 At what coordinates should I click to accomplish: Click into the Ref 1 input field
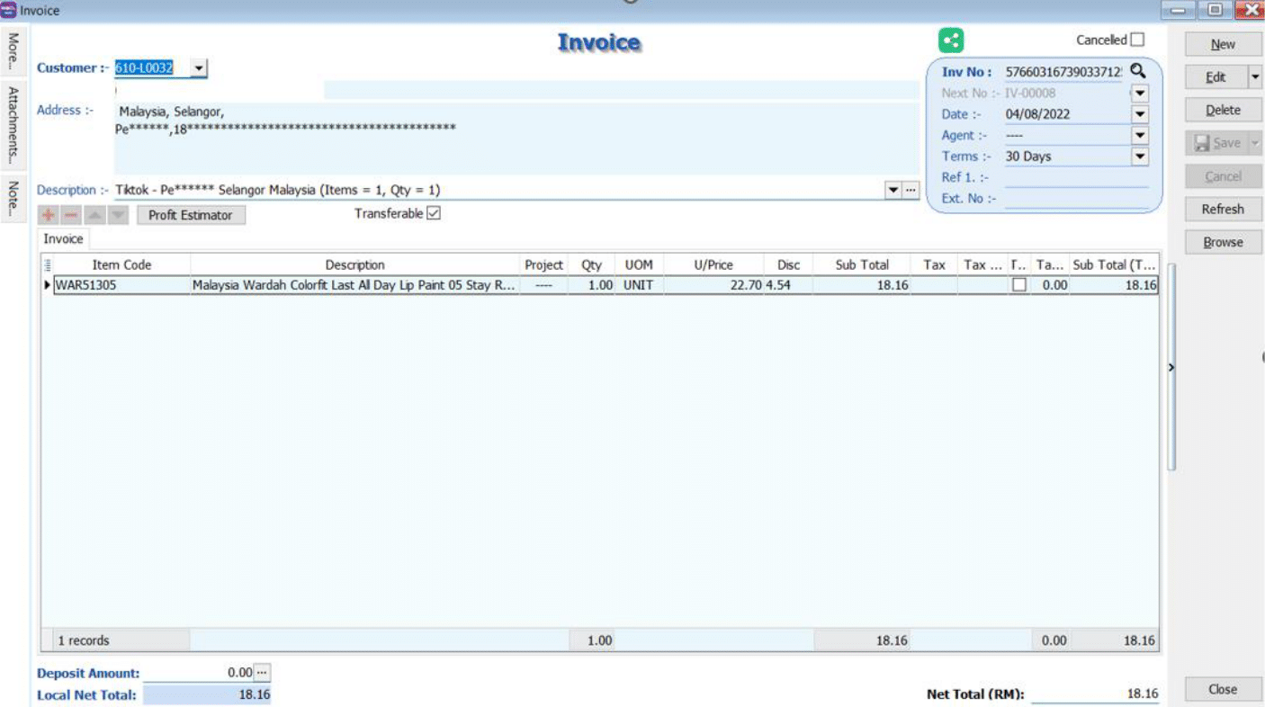click(x=1075, y=178)
